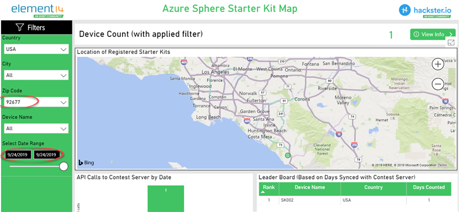
Task: Click the View Info button
Action: 433,35
